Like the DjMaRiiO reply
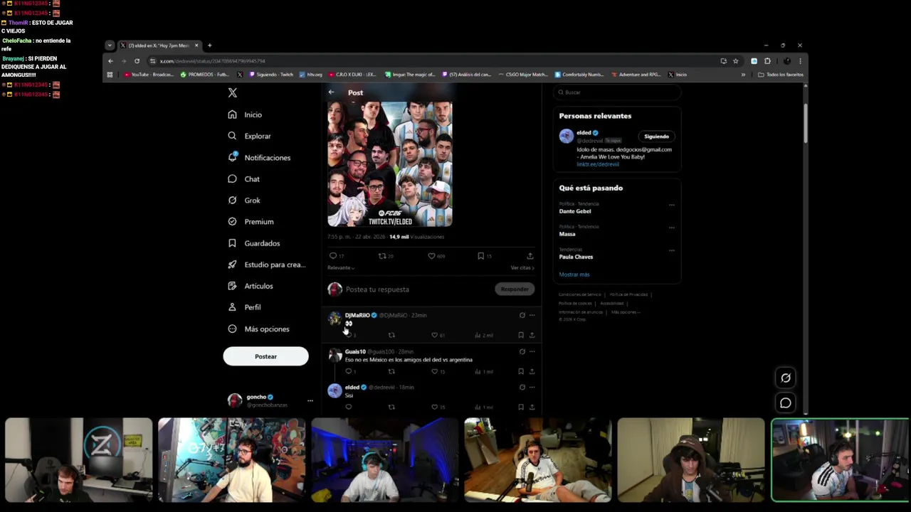Screen dimensions: 911x512 [434, 335]
